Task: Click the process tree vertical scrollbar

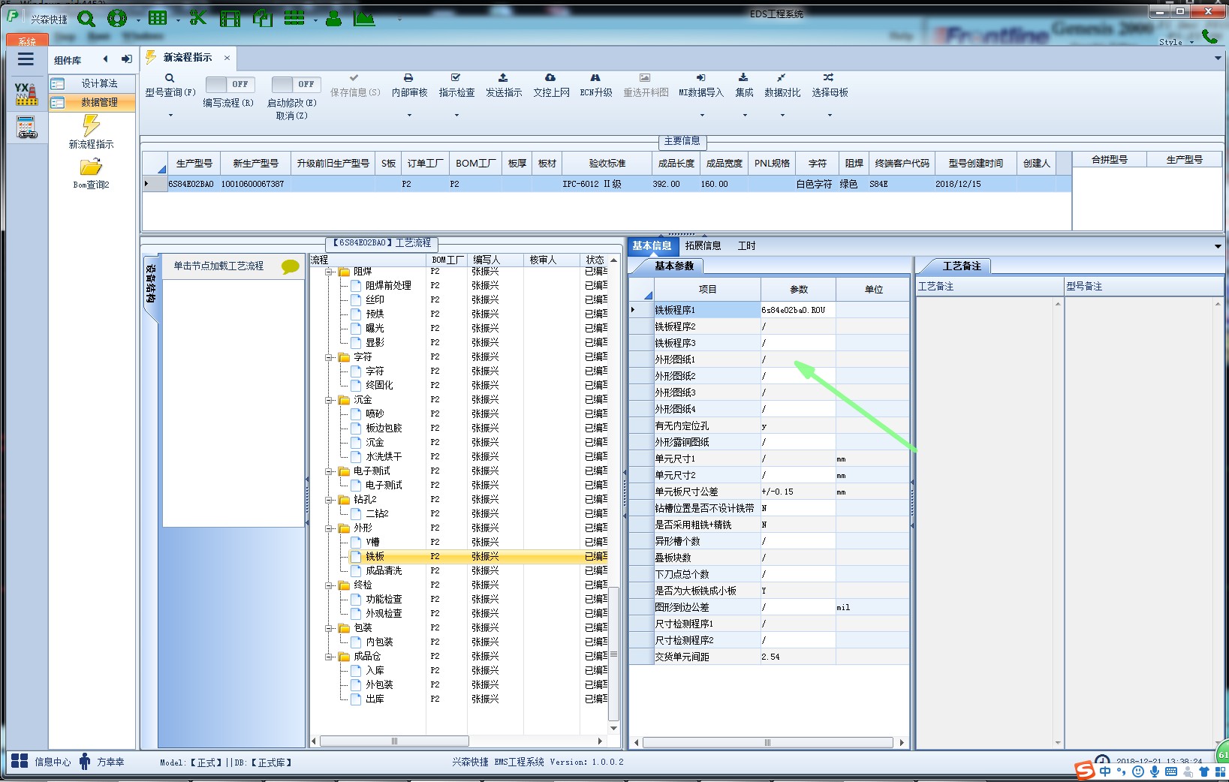Action: (614, 653)
